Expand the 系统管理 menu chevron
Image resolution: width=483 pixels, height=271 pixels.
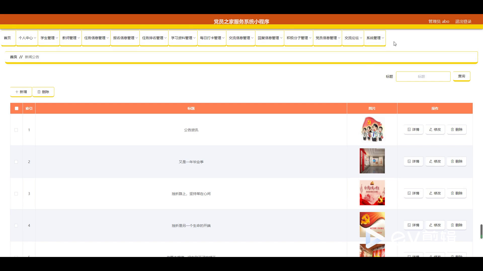point(383,38)
